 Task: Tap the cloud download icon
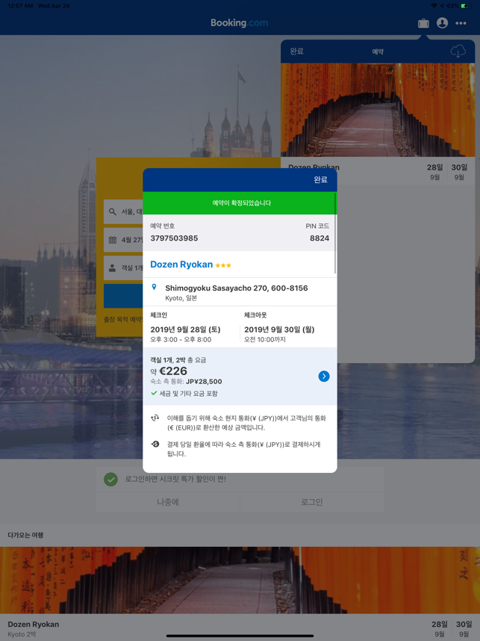coord(458,52)
